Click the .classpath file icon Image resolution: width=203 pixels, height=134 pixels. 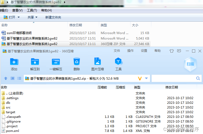[3, 117]
